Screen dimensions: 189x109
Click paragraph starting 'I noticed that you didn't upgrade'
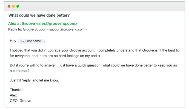pyautogui.click(x=93, y=50)
